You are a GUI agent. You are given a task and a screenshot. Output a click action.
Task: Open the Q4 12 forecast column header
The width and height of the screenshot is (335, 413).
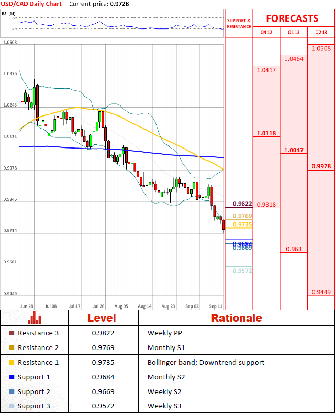pos(266,32)
